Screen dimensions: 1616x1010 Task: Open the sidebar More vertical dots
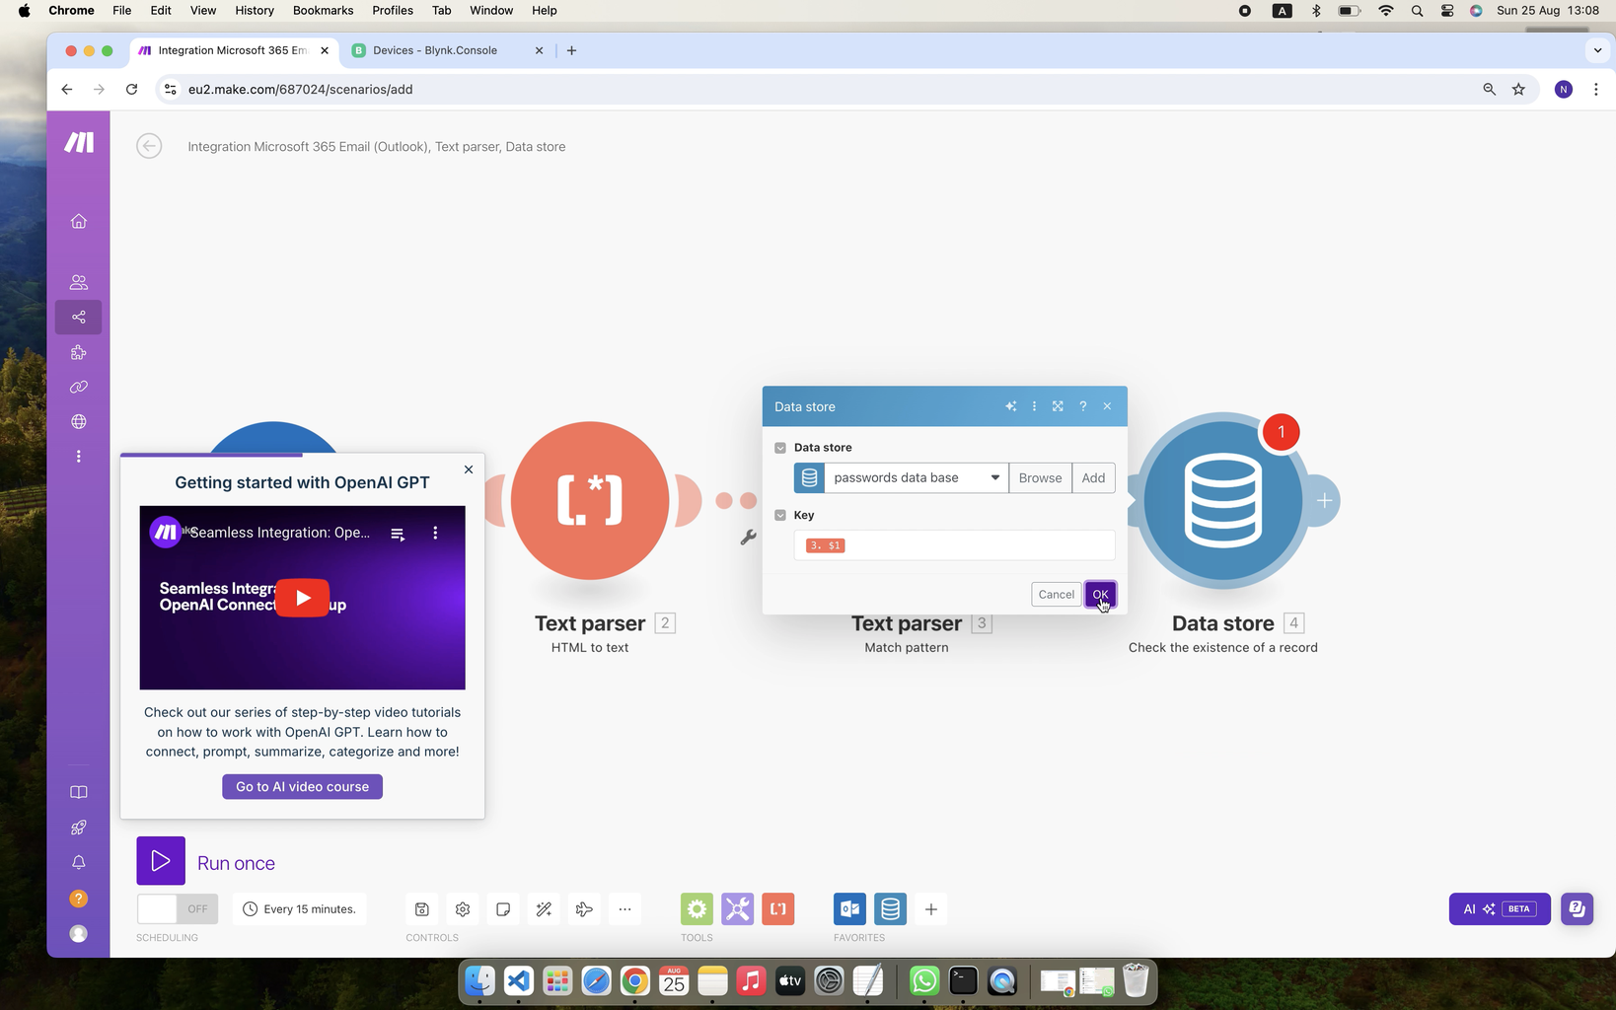click(79, 457)
